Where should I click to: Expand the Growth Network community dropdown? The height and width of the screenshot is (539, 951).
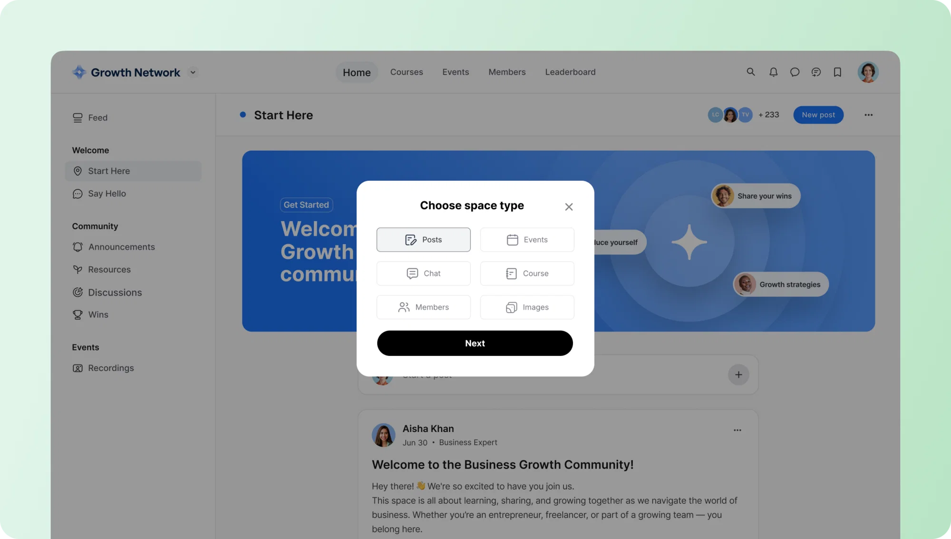[193, 72]
